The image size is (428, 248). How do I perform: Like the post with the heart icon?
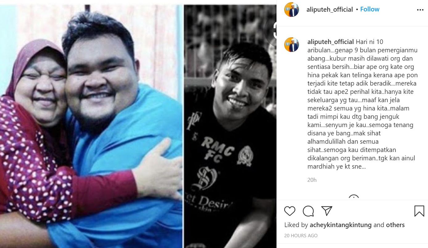click(289, 211)
